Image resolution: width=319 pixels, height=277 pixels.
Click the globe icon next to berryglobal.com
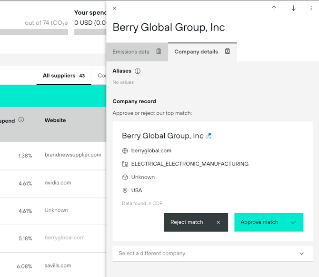(x=125, y=151)
